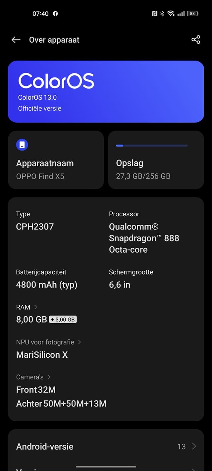The width and height of the screenshot is (212, 471).
Task: Expand RAM details chevron
Action: 36,307
